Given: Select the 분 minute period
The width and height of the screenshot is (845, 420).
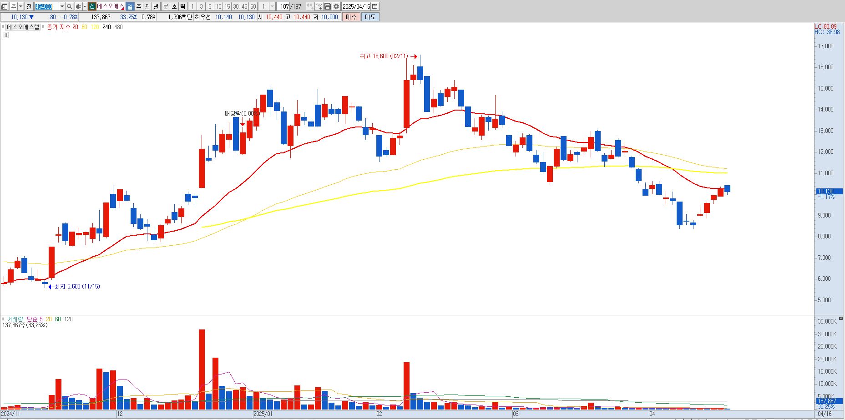Looking at the screenshot, I should pos(166,6).
